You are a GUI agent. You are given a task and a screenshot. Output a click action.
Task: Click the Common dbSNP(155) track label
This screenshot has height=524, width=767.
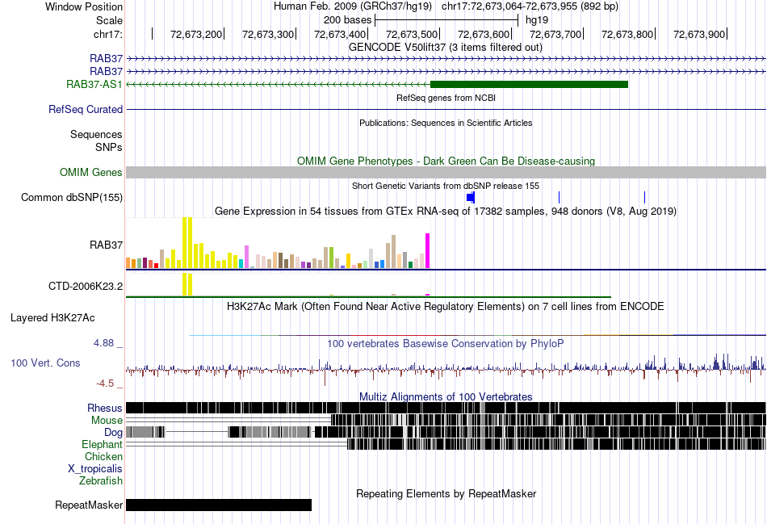click(72, 197)
